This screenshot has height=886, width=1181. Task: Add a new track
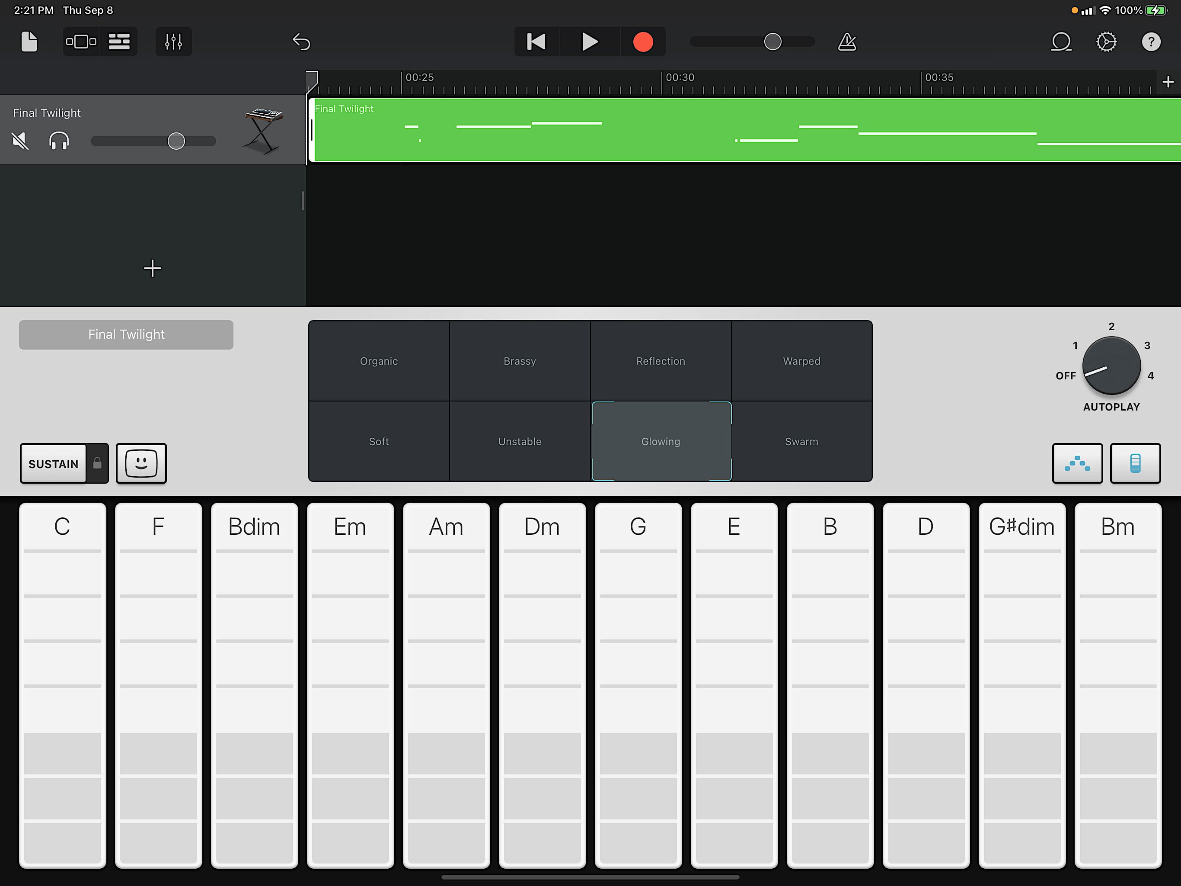pyautogui.click(x=153, y=268)
